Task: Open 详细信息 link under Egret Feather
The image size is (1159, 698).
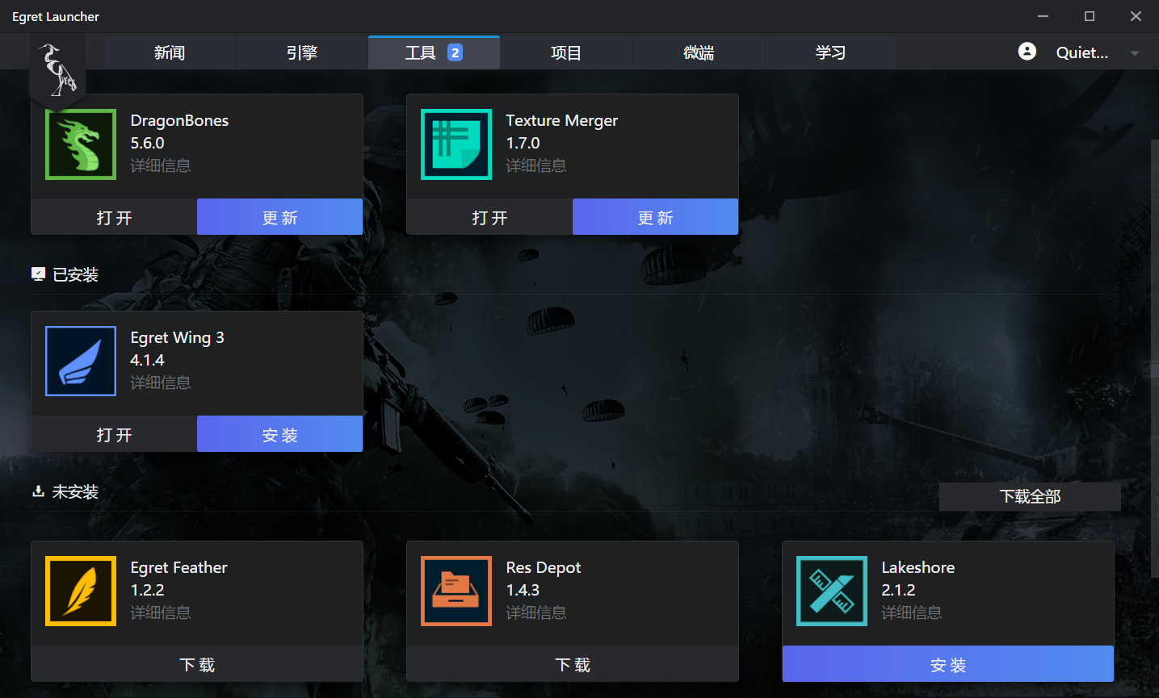Action: click(161, 613)
